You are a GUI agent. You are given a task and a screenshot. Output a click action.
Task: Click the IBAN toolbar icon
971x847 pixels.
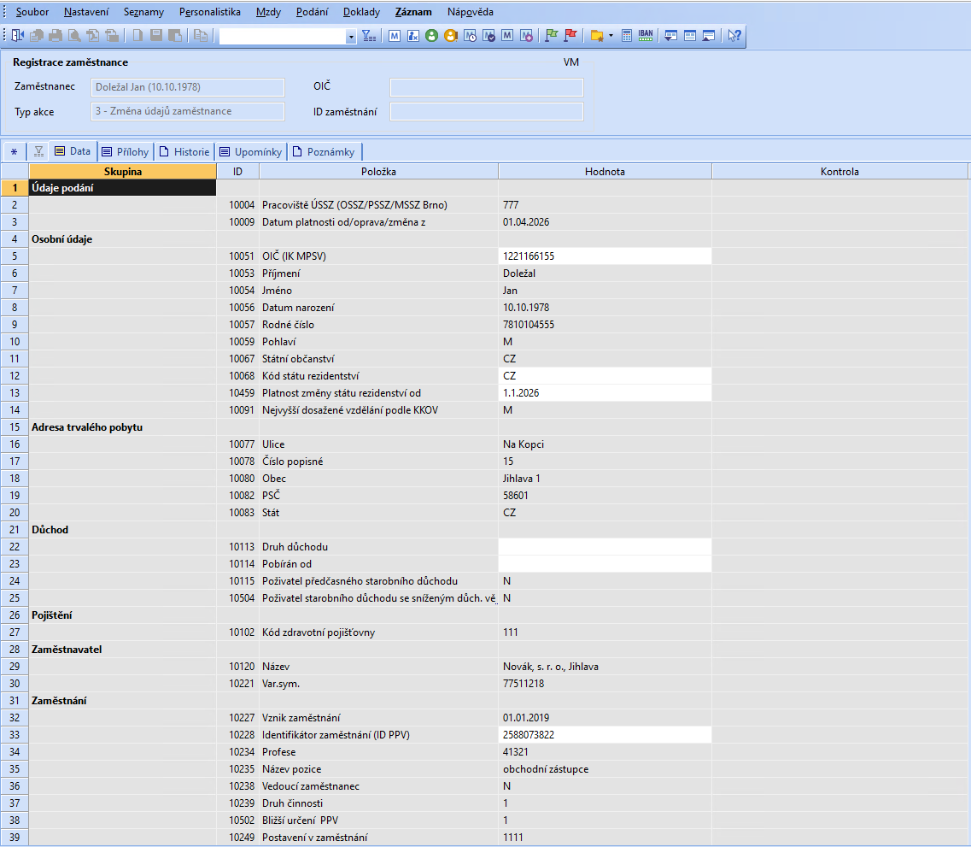pos(646,36)
